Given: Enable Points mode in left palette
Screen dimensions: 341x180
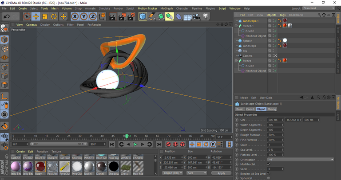Looking at the screenshot, I should [x=4, y=67].
